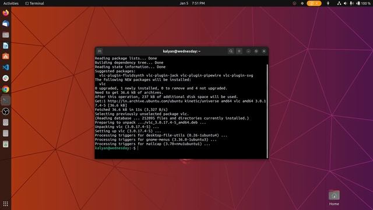
Task: Click the network status icon
Action: (339, 3)
